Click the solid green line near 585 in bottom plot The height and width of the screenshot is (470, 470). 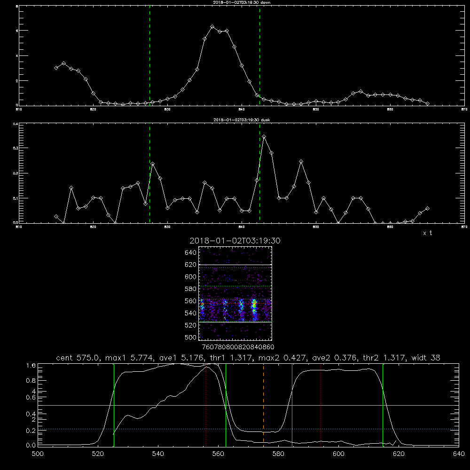[292, 405]
